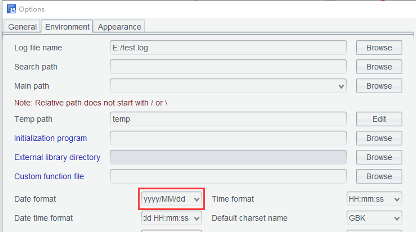The height and width of the screenshot is (232, 416).
Task: Browse for the main path
Action: [379, 86]
